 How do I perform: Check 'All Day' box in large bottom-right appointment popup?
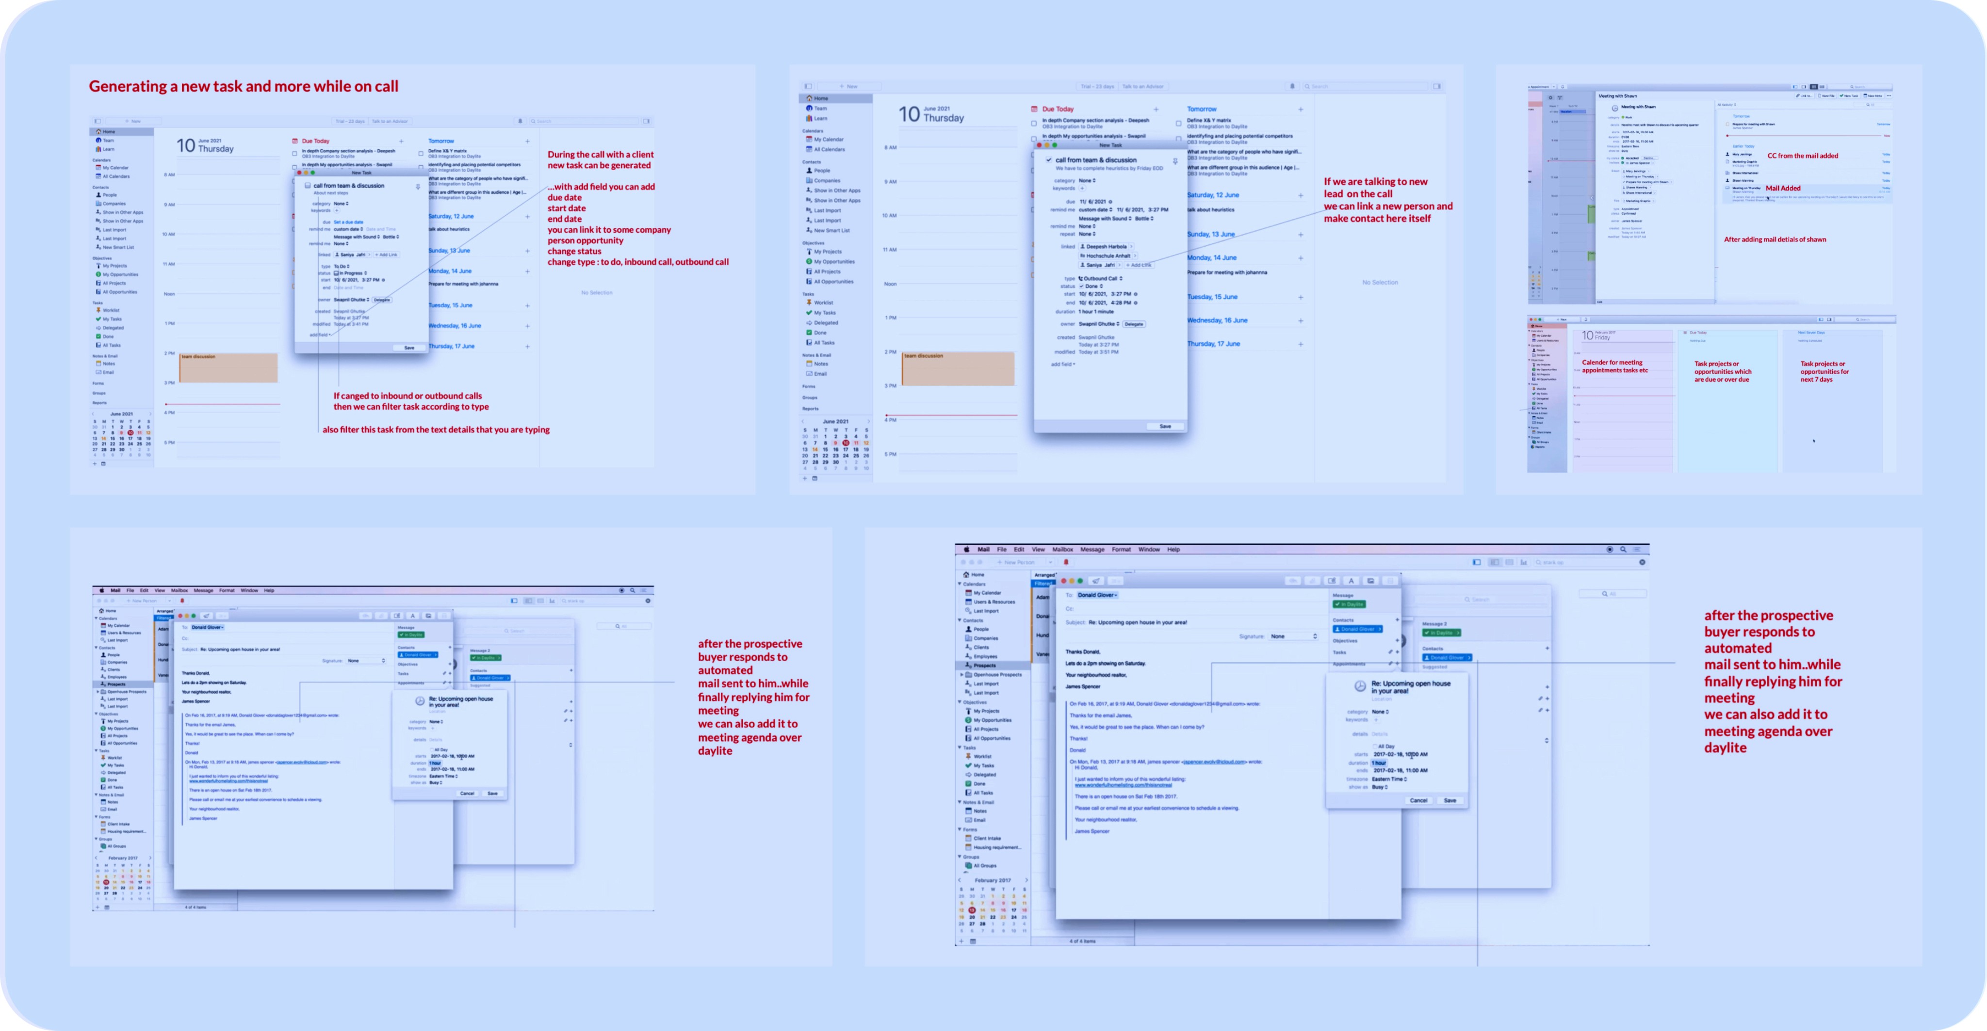(x=1374, y=746)
